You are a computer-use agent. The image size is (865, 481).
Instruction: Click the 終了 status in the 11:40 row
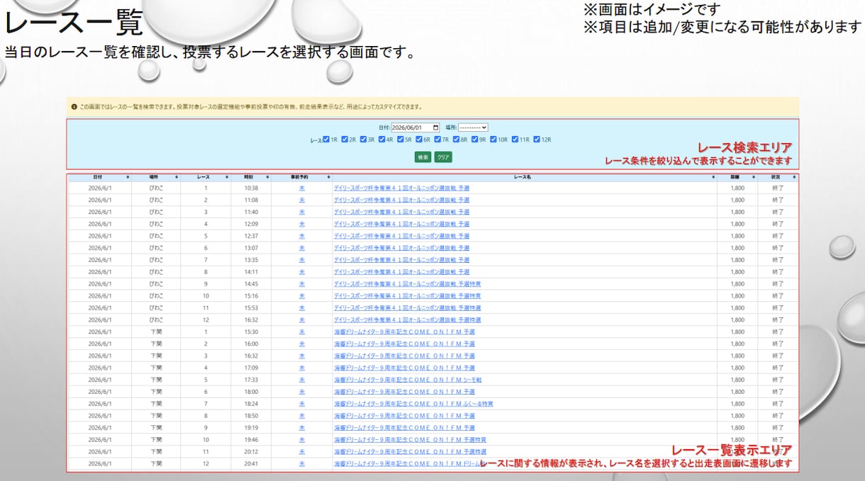coord(778,213)
